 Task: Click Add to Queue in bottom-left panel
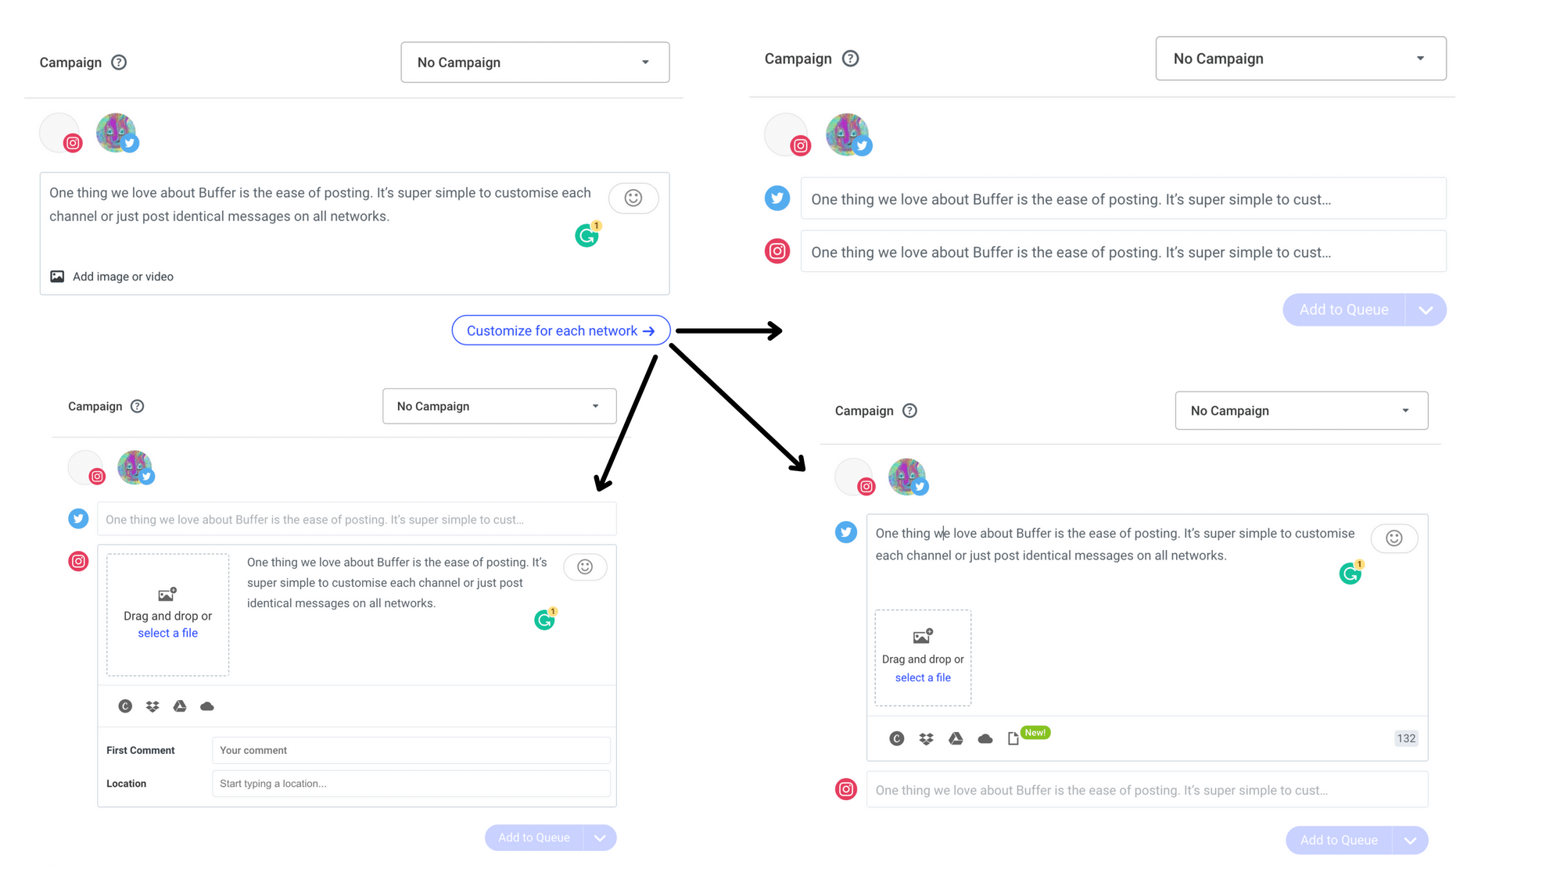[x=534, y=838]
